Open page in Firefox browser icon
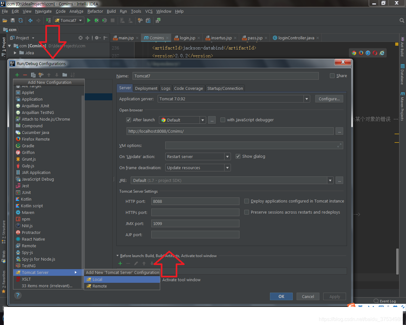 (361, 53)
